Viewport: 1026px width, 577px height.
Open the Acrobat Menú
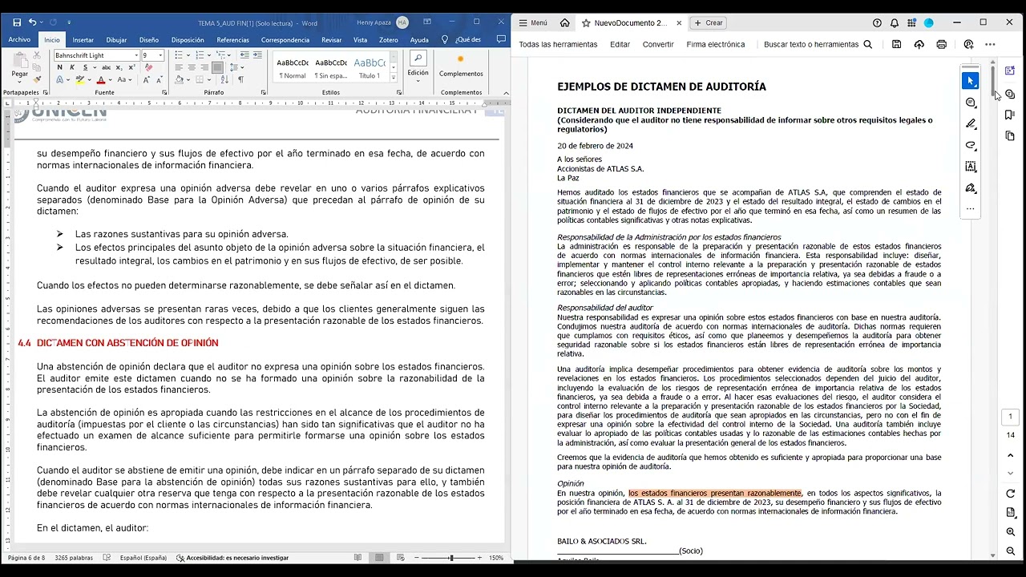coord(533,23)
